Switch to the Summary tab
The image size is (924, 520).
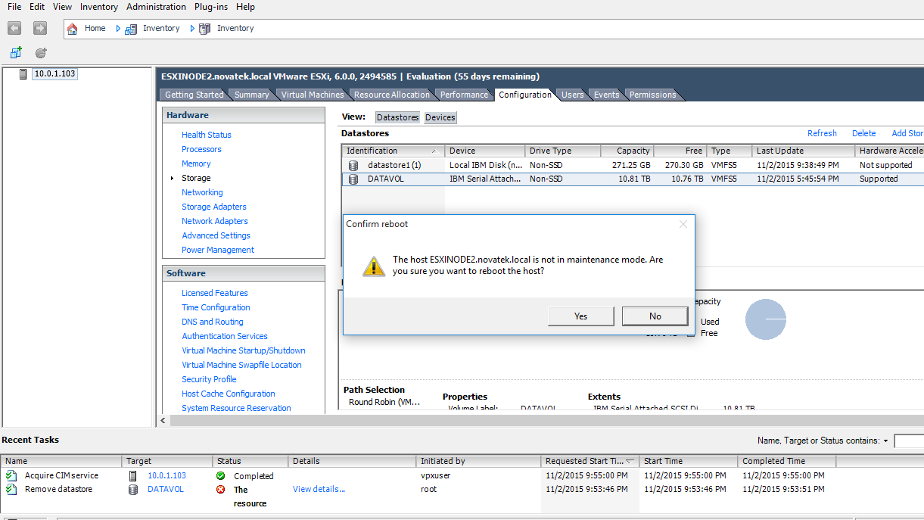point(251,95)
